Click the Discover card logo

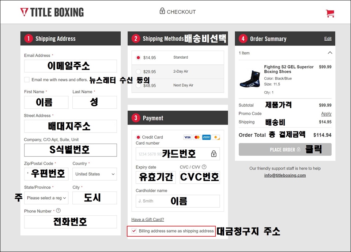pos(216,137)
